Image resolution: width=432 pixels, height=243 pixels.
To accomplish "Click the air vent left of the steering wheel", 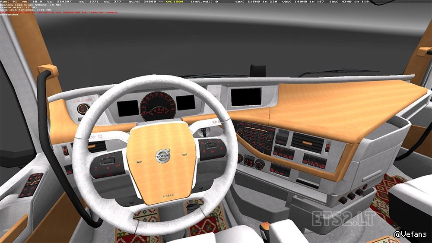I will [97, 147].
